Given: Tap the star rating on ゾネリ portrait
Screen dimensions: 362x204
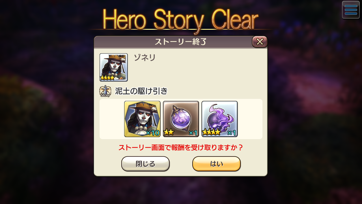Looking at the screenshot, I should [107, 78].
